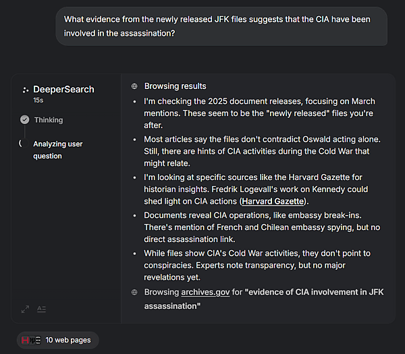Click the source favicons on web pages pill
The image size is (405, 354).
[32, 340]
